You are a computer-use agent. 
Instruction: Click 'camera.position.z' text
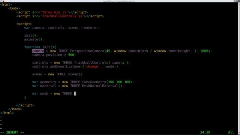click(x=49, y=55)
